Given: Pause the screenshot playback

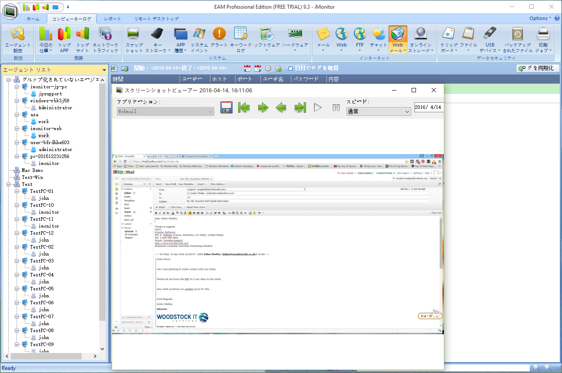Looking at the screenshot, I should click(336, 108).
